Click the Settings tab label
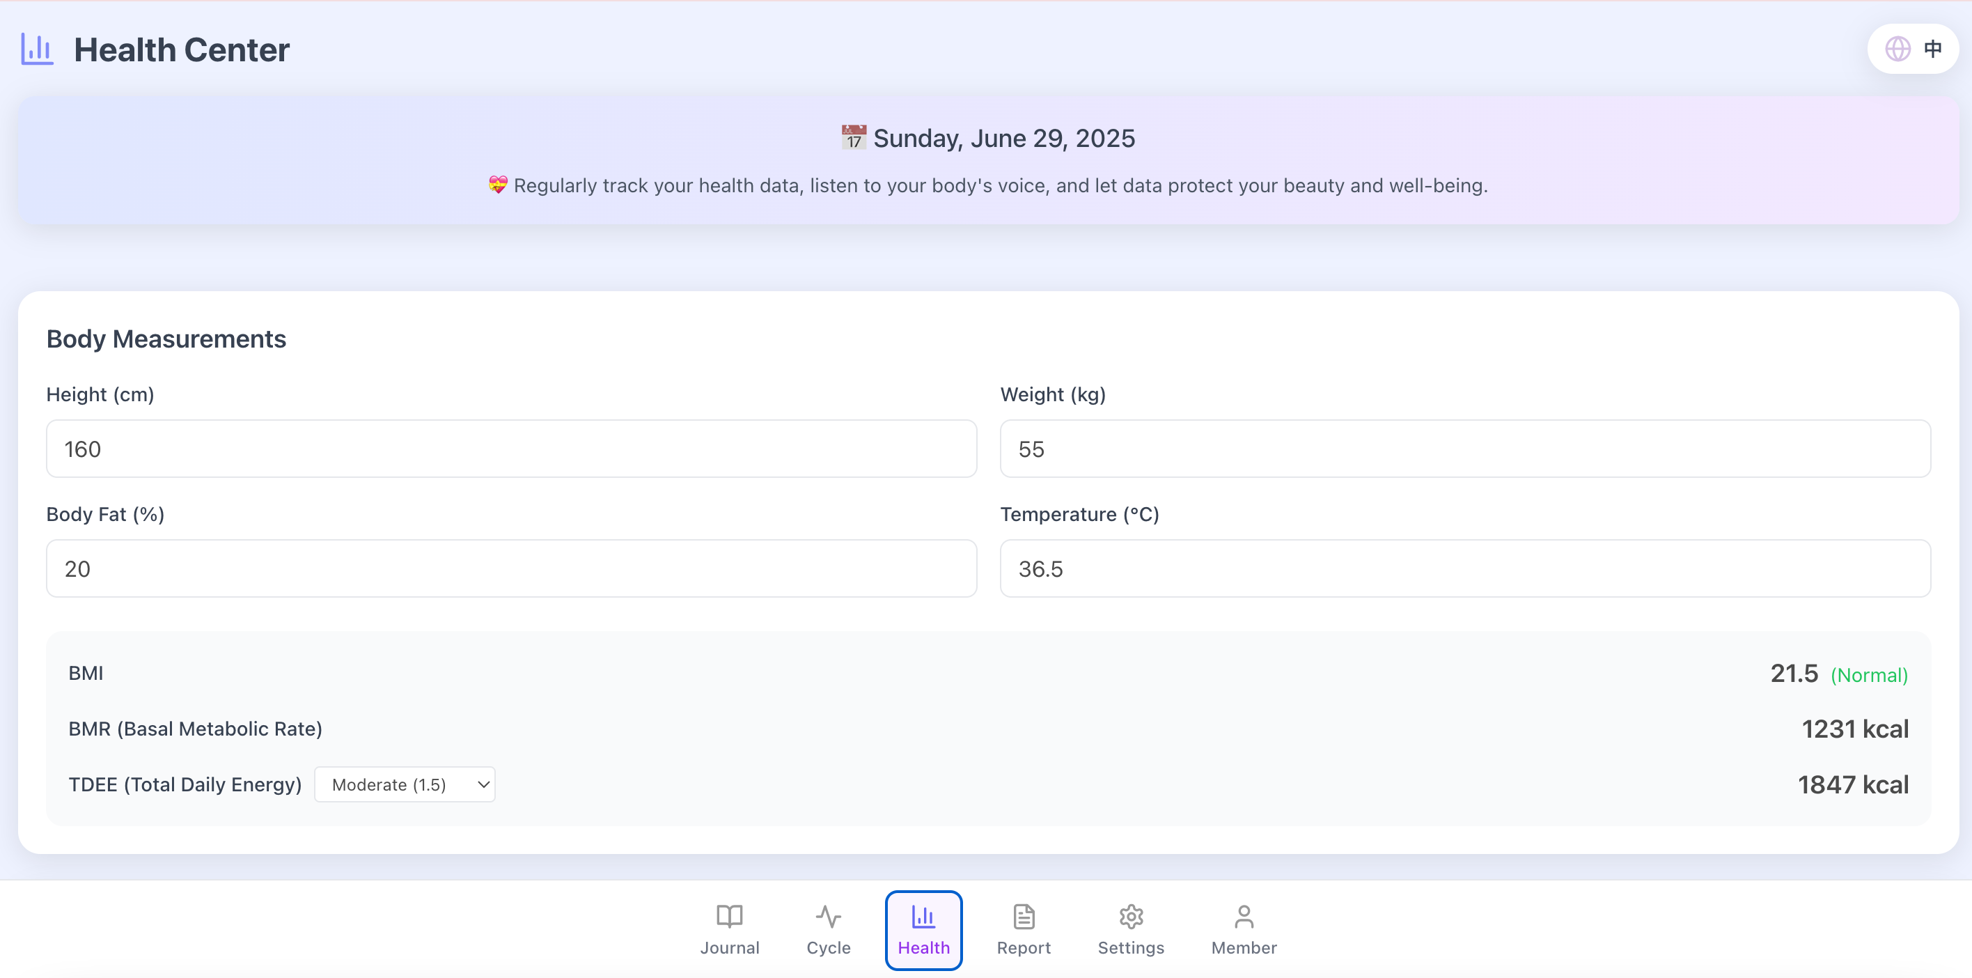 pos(1131,948)
